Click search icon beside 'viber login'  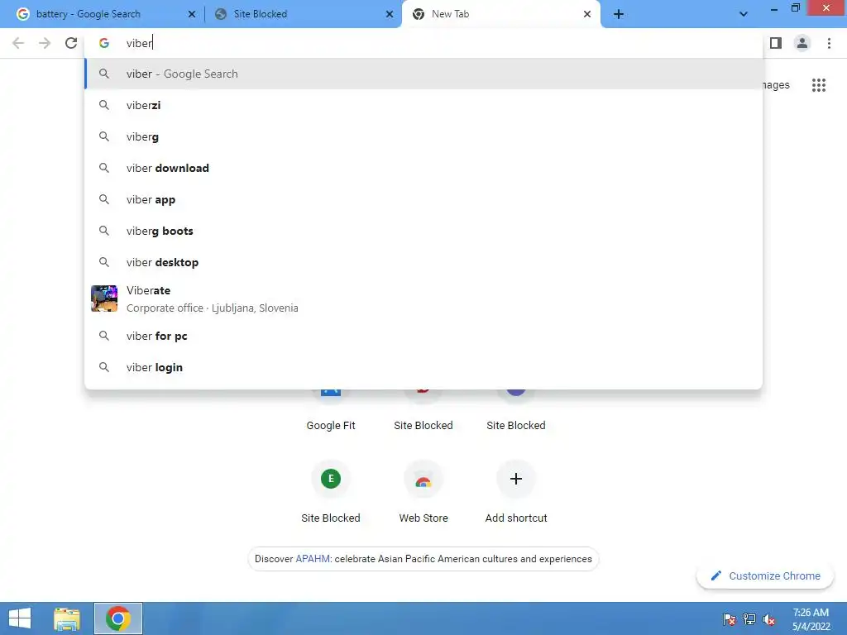click(104, 367)
